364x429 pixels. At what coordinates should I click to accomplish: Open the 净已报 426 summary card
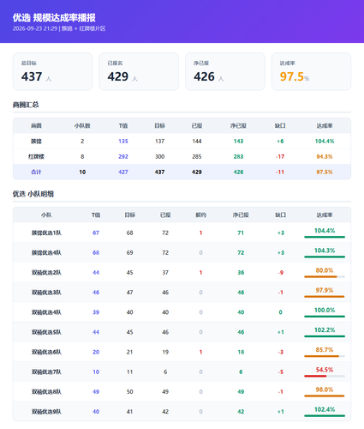click(225, 71)
